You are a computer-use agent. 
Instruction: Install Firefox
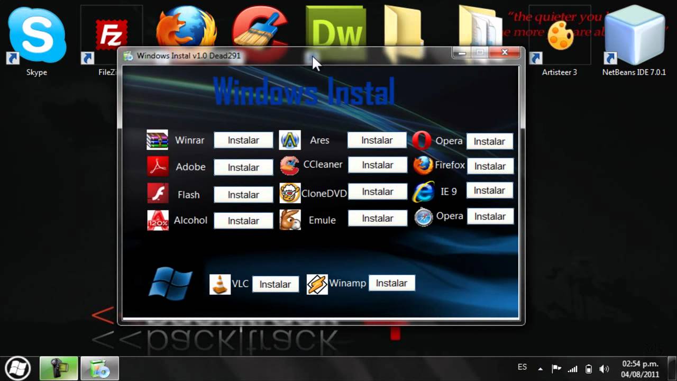[x=490, y=166]
